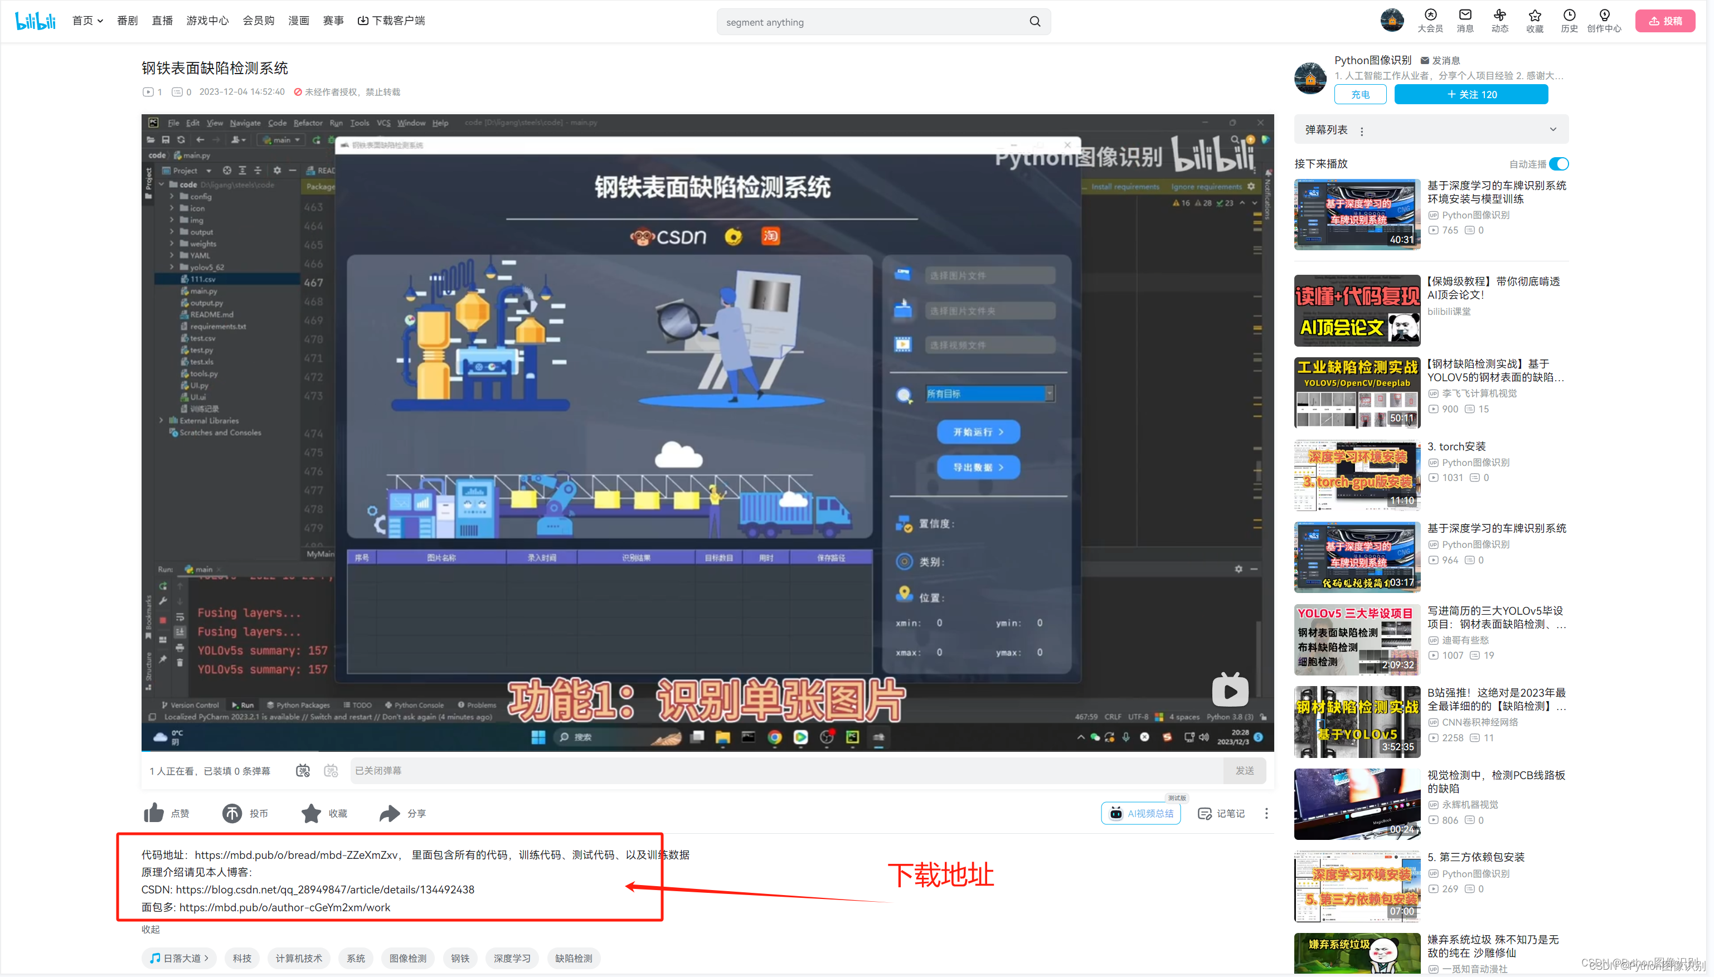
Task: Open the more options dots beside 记笔记
Action: coord(1266,813)
